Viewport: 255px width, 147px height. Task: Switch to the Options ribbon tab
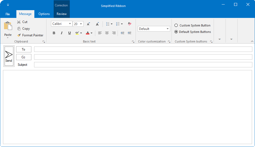44,14
